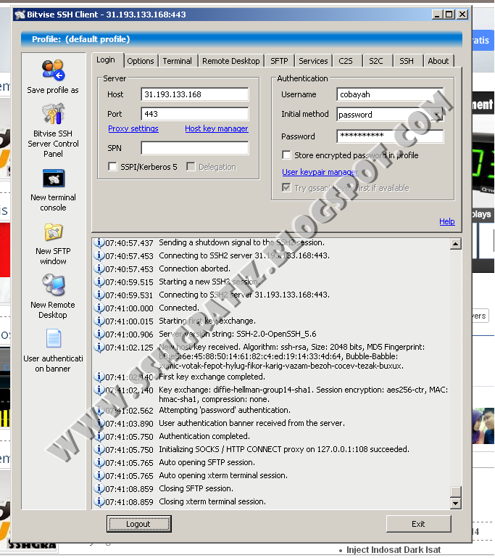The width and height of the screenshot is (495, 558).
Task: Click the Bitvise title bar app icon
Action: [20, 15]
